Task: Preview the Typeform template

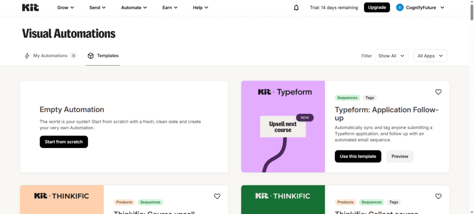Action: coord(399,156)
